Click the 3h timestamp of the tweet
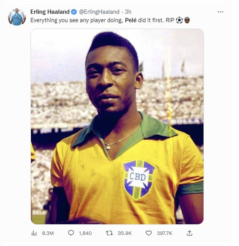239x246 pixels. [x=128, y=12]
